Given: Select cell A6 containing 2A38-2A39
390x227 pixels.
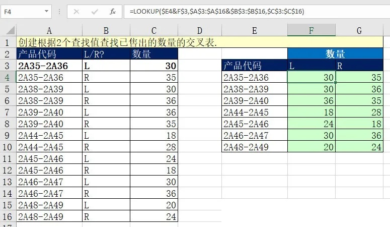Looking at the screenshot, I should click(49, 100).
